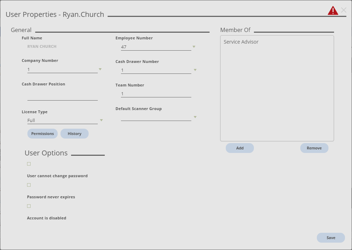This screenshot has height=250, width=352.
Task: Click the User Properties - Ryan.Church title
Action: click(x=55, y=14)
